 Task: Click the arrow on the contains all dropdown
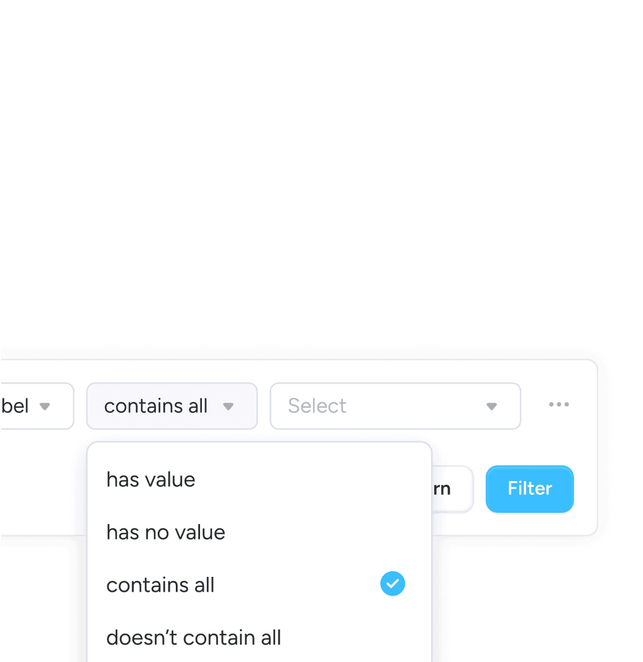228,407
